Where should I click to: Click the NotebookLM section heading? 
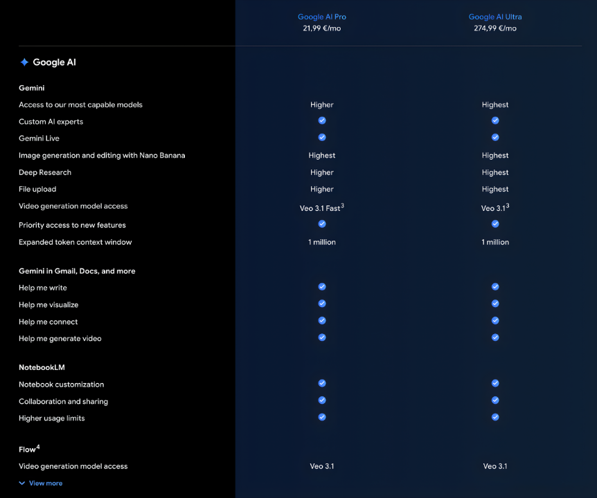pos(42,367)
